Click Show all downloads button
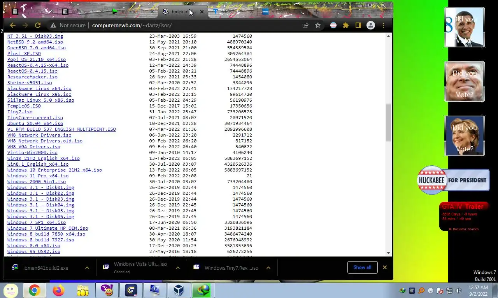The height and width of the screenshot is (298, 498). 362,267
